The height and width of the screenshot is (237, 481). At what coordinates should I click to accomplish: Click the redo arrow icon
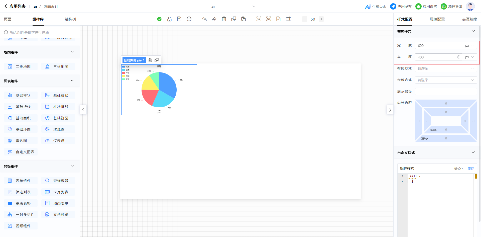coord(214,19)
